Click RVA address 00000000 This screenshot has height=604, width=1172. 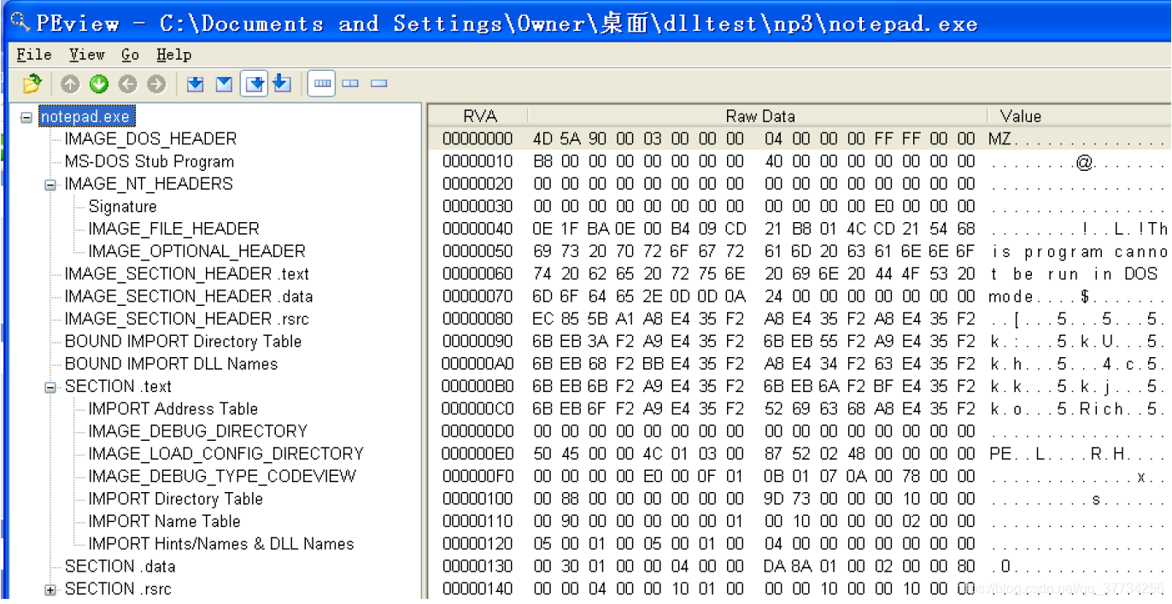[478, 139]
